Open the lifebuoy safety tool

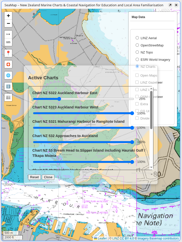click(8, 64)
